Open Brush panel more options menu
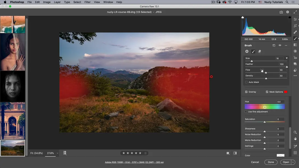 point(286,45)
